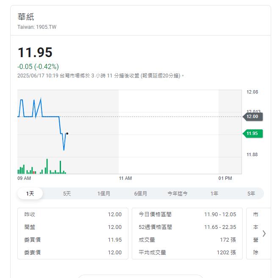The height and width of the screenshot is (278, 272).
Task: Select the 今年迄今 range tab
Action: pos(178,193)
